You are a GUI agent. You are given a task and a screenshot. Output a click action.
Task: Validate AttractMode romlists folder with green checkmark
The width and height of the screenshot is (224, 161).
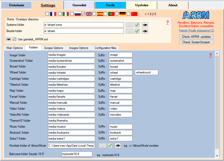pos(110,146)
